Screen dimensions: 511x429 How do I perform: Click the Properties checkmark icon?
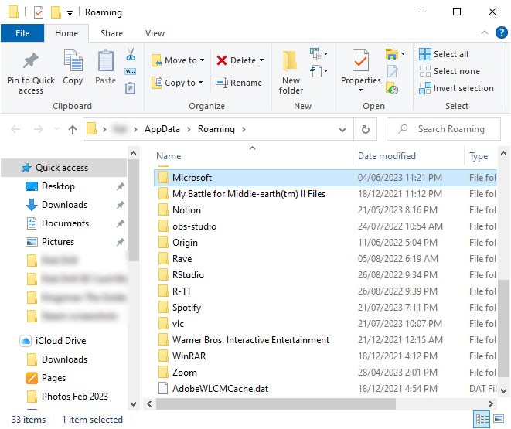click(x=360, y=60)
